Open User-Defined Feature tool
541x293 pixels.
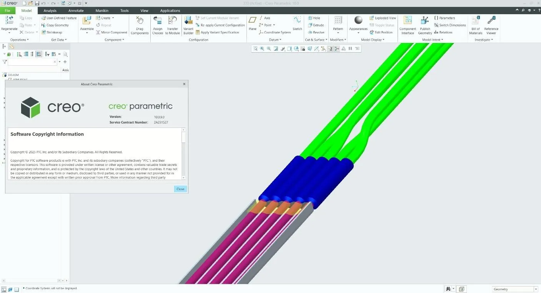(x=59, y=18)
